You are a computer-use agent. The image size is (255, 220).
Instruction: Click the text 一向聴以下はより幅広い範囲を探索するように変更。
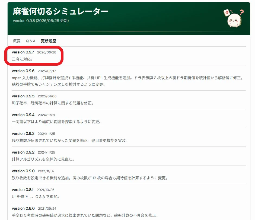point(57,122)
